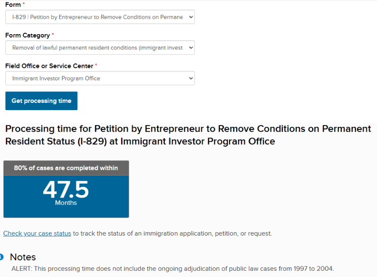Click the red required asterisk beside Form

point(24,4)
